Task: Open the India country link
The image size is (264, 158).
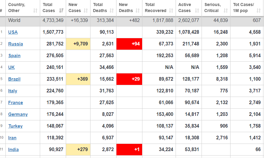Action: click(13, 150)
